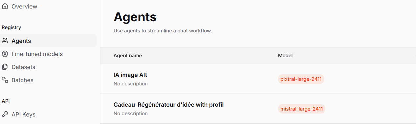Click the pixtral-large-2411 model badge
Image resolution: width=416 pixels, height=124 pixels.
click(x=301, y=79)
